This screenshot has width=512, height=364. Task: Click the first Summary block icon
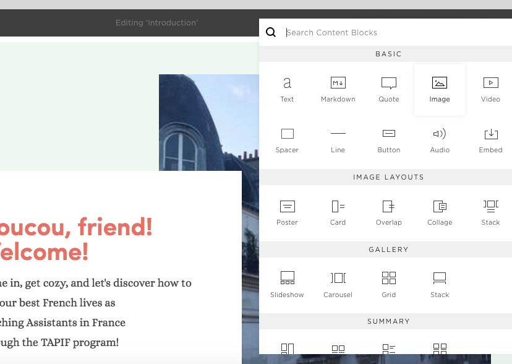point(288,349)
